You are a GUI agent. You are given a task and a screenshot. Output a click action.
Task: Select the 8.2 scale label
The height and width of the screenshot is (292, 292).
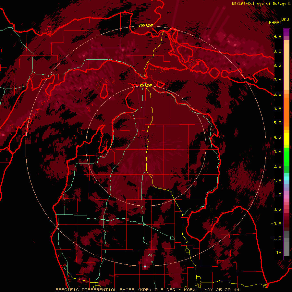point(277,65)
